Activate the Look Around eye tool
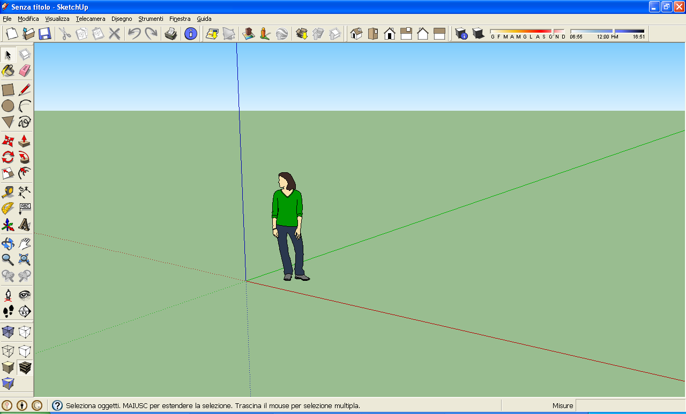The width and height of the screenshot is (686, 414). click(25, 295)
